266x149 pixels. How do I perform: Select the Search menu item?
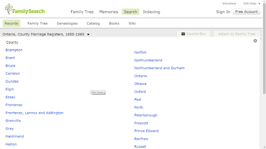click(x=131, y=12)
